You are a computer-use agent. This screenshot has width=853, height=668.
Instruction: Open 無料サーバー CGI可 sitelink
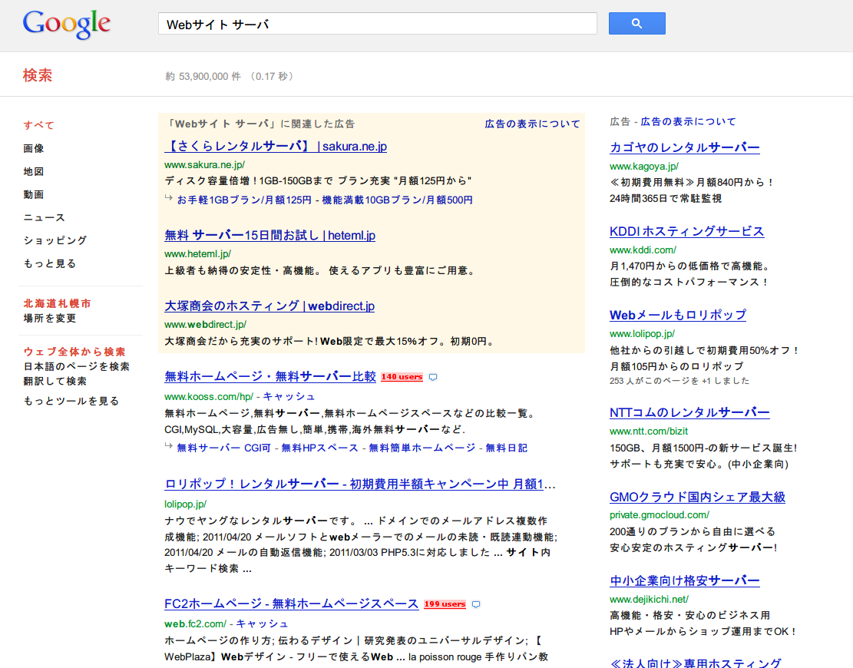point(223,448)
